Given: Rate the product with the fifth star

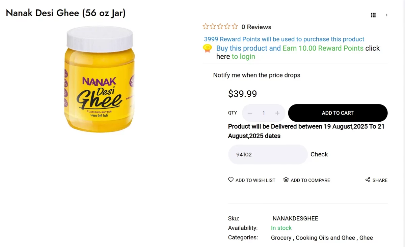Looking at the screenshot, I should [235, 26].
